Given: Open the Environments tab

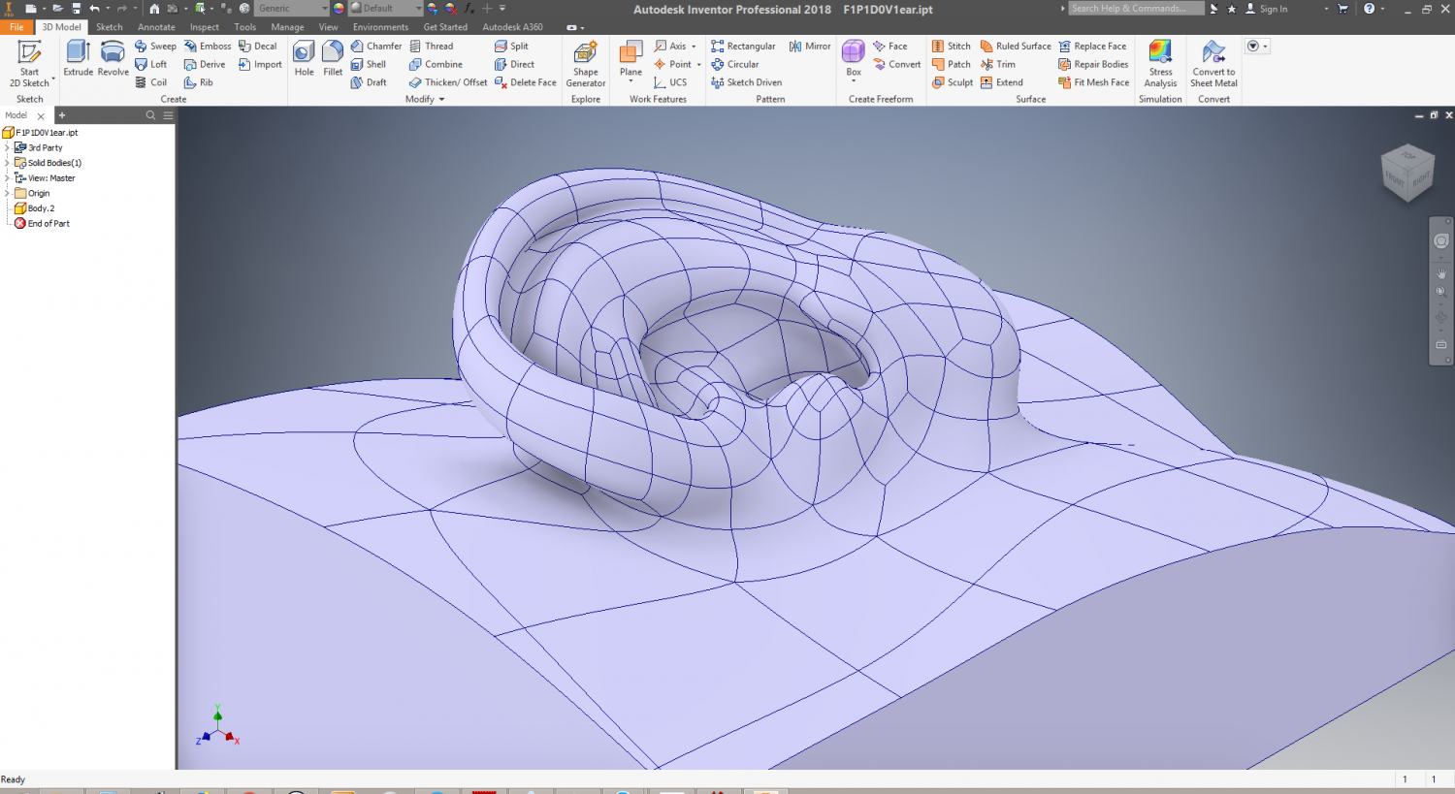Looking at the screenshot, I should pyautogui.click(x=380, y=27).
